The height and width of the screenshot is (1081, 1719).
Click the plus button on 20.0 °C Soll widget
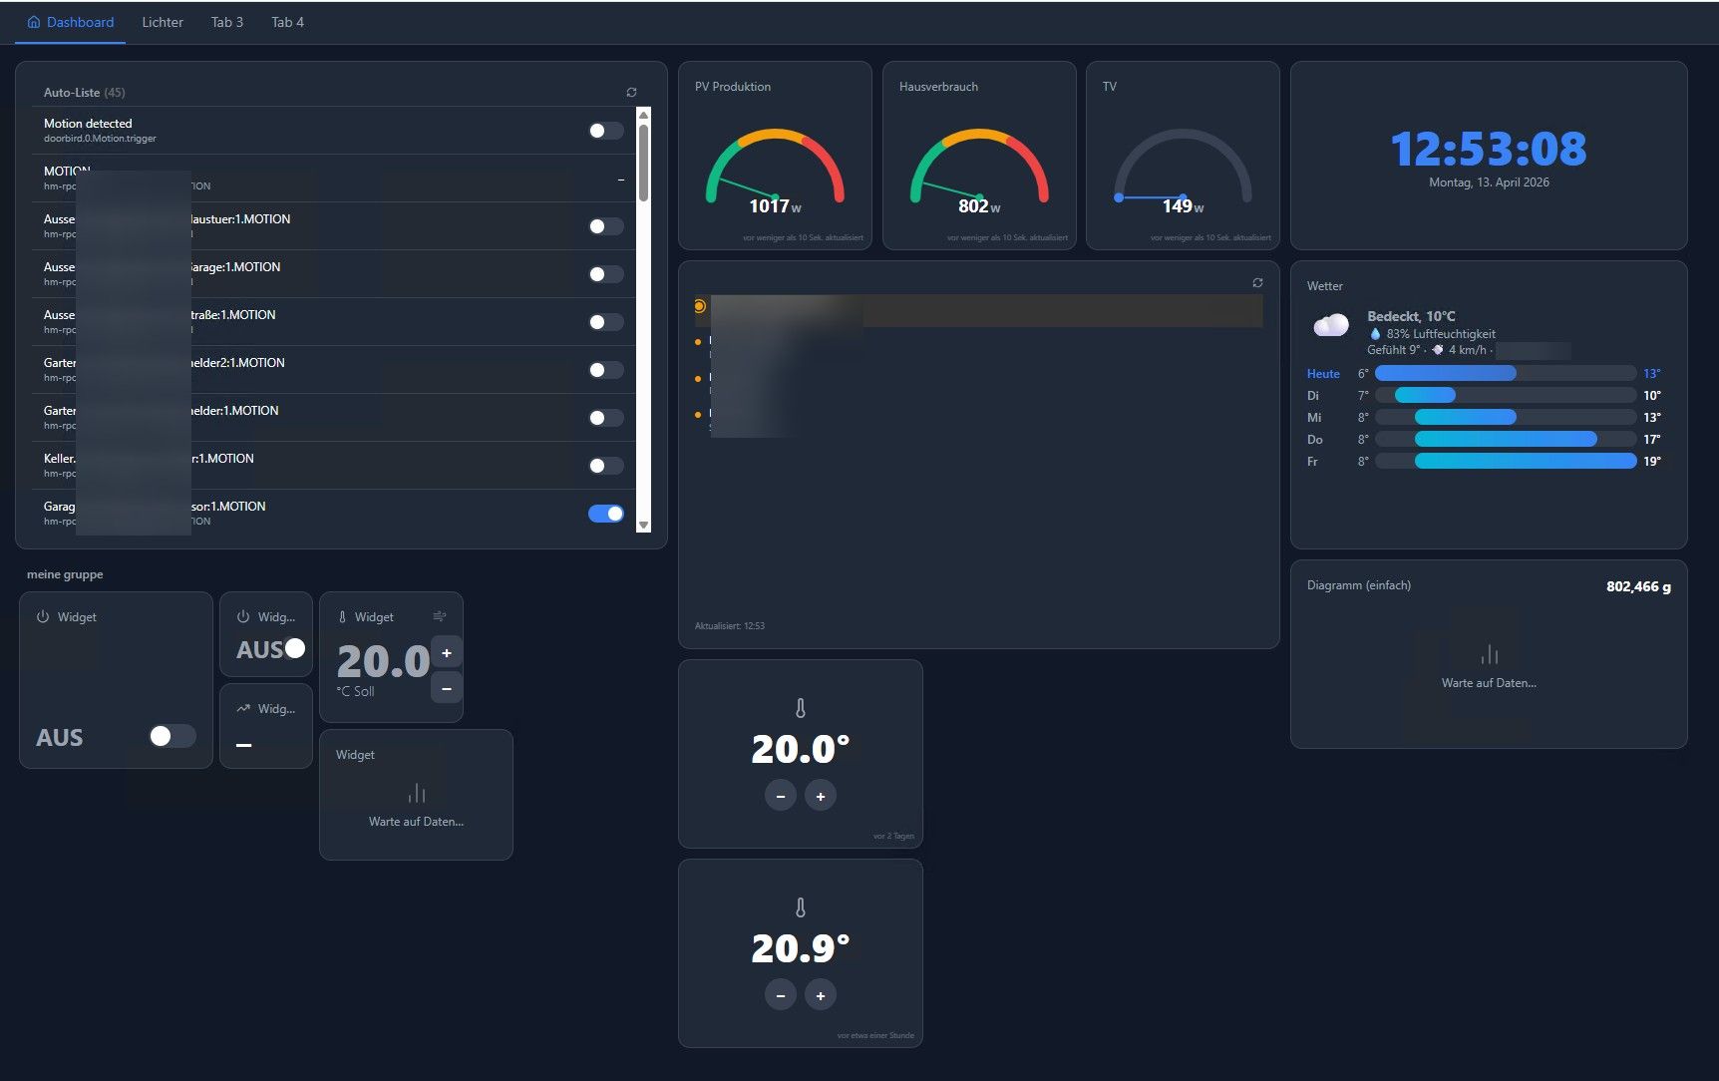(447, 653)
